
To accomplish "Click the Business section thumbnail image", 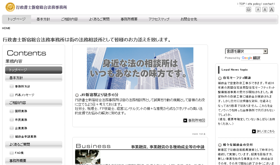I will (x=87, y=157).
